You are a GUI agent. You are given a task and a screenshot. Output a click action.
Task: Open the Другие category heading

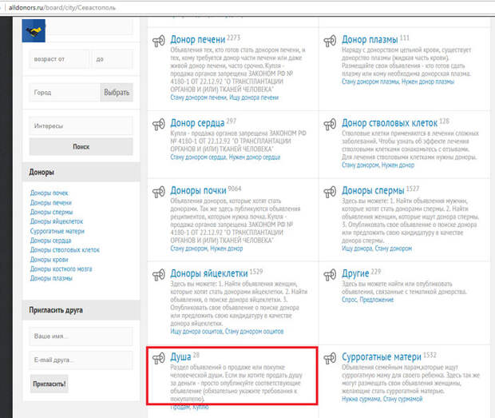355,273
